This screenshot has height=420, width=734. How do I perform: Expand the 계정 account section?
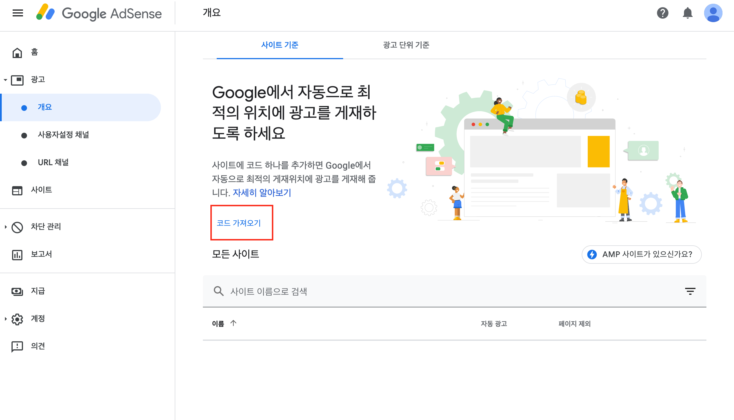click(x=5, y=319)
